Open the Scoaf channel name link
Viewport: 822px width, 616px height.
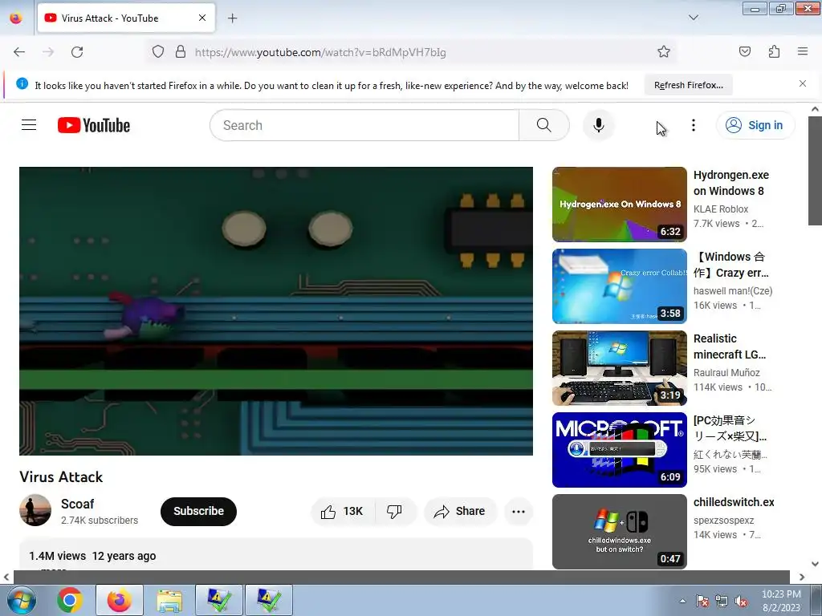(x=78, y=504)
